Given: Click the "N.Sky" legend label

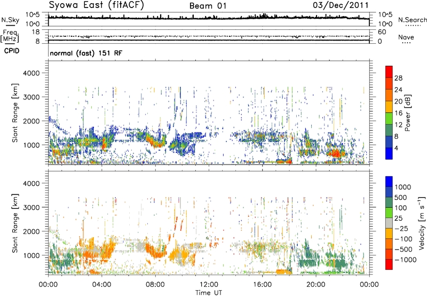Looking at the screenshot, I should coord(10,20).
